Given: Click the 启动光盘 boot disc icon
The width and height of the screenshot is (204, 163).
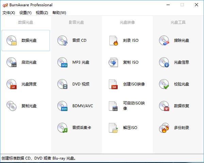Looking at the screenshot, I should point(12,62).
